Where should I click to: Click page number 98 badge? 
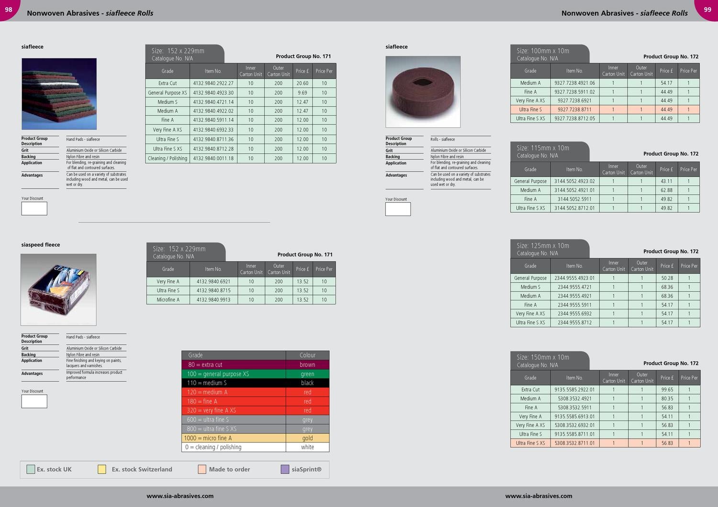[9, 10]
